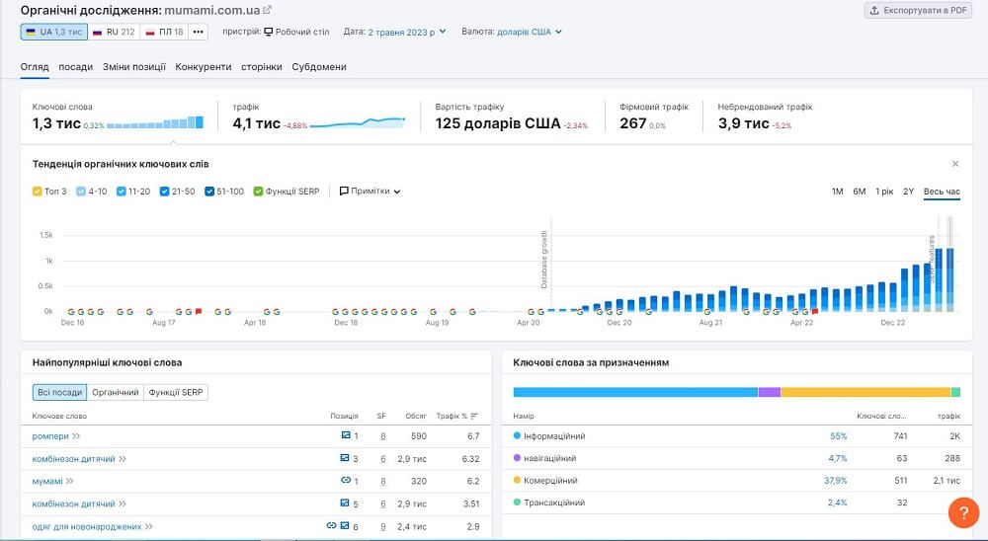Toggle the Топ 3 checkbox
988x541 pixels.
(38, 192)
